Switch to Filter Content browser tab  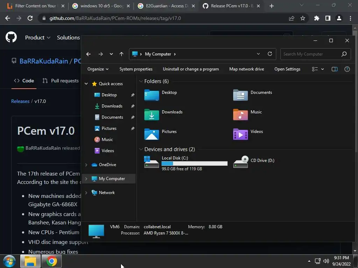(x=35, y=6)
